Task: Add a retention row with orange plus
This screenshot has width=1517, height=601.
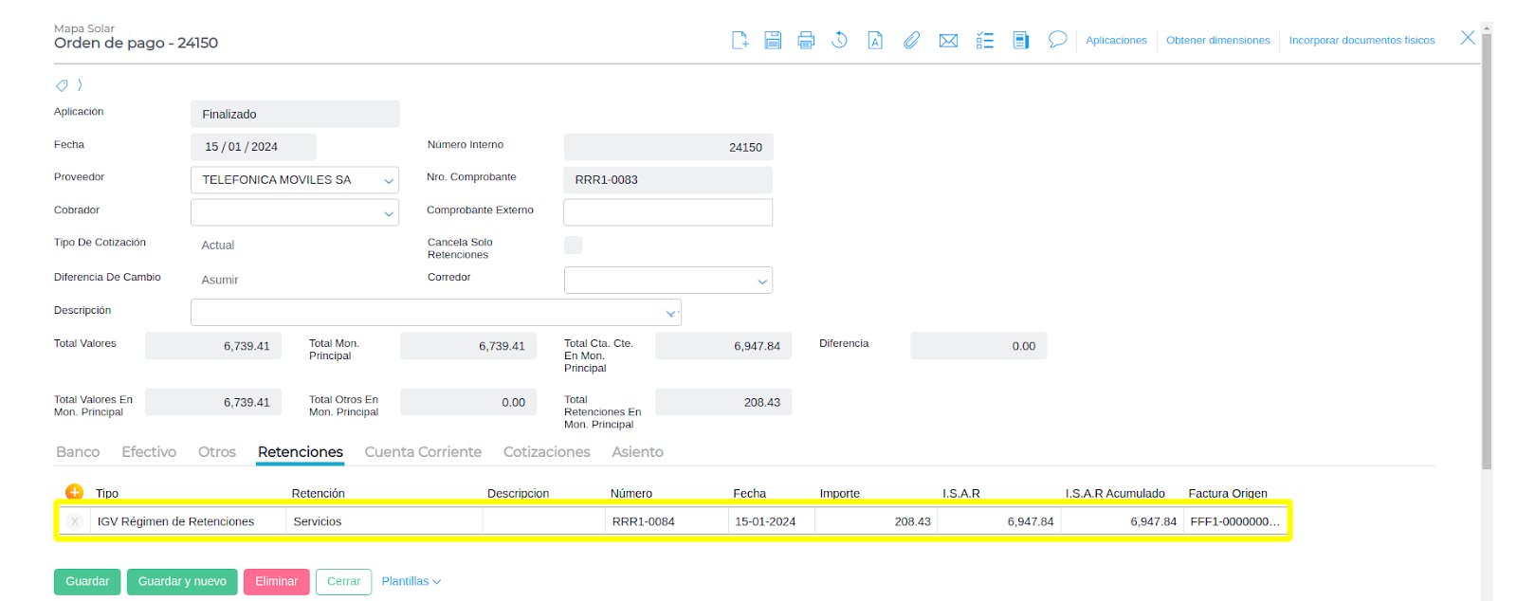Action: (x=74, y=492)
